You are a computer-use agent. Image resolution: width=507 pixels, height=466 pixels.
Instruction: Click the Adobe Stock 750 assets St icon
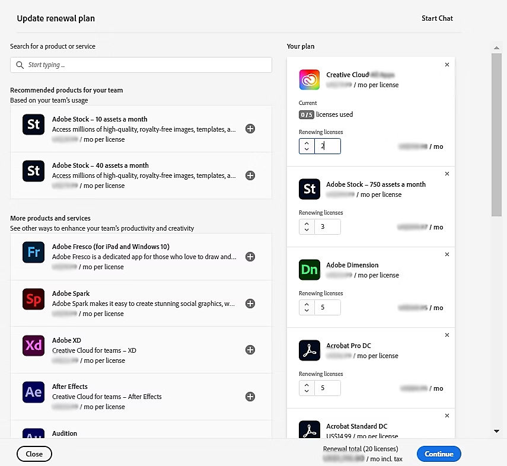pyautogui.click(x=310, y=189)
